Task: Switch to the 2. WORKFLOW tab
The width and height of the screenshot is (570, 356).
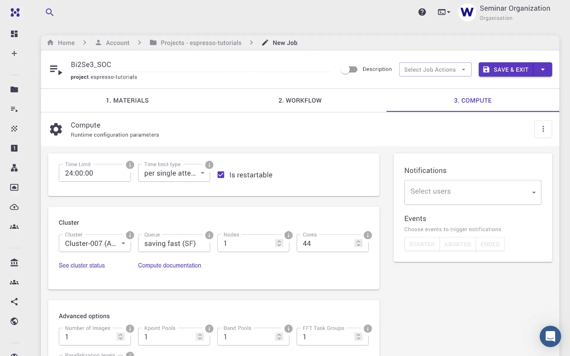Action: coord(300,101)
